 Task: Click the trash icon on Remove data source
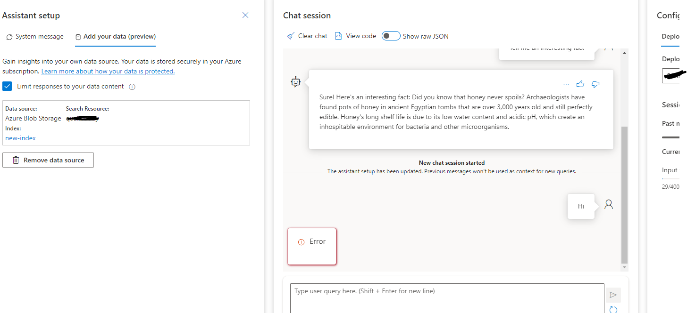point(17,160)
